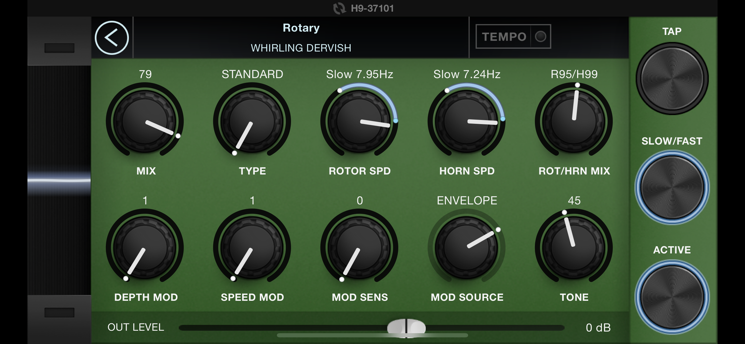Toggle the ACTIVE footswitch
The image size is (745, 344).
[x=672, y=297]
